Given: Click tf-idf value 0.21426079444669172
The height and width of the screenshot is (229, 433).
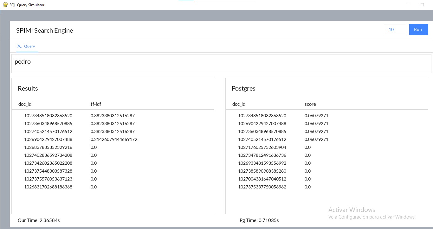Looking at the screenshot, I should tap(114, 139).
